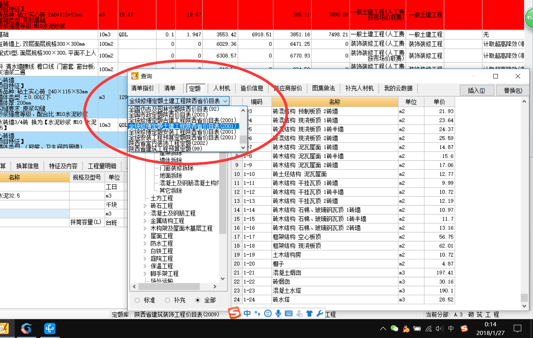
Task: Expand the 混凝土及钢筋工程 tree node
Action: (145, 214)
